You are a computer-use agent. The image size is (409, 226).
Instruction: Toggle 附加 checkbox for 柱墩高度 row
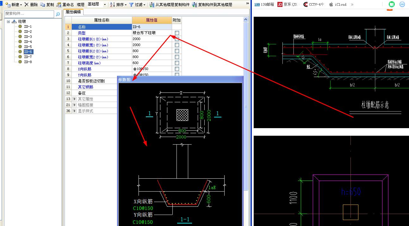click(x=177, y=63)
